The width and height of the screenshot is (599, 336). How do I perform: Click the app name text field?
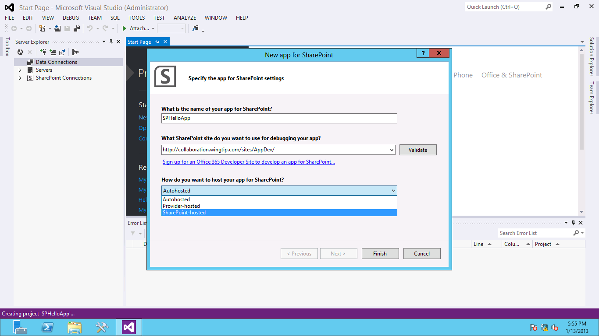point(279,118)
